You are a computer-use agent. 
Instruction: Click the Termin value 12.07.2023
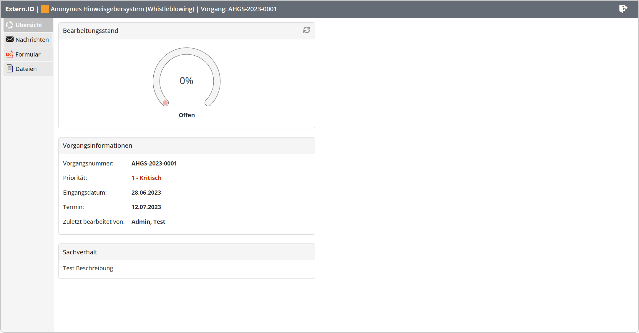pos(146,207)
